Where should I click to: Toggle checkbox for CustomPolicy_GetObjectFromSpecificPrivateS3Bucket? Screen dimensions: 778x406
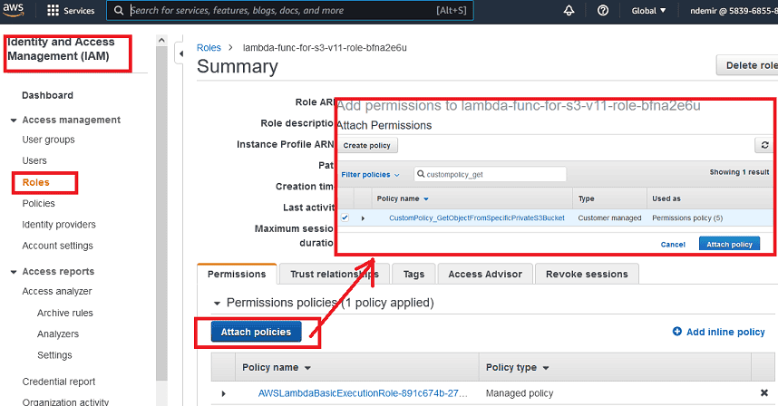(x=345, y=217)
